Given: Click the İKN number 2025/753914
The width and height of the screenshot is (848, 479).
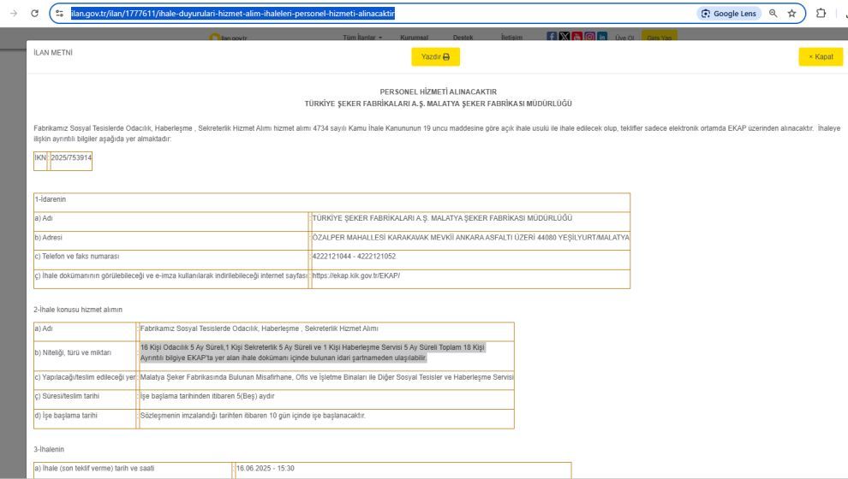Looking at the screenshot, I should point(71,157).
